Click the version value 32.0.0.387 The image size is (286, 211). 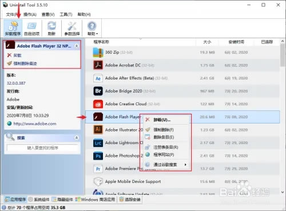(x=16, y=83)
